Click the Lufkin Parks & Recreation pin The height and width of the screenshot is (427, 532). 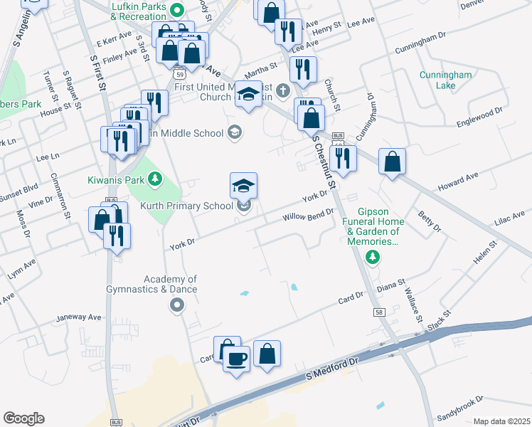point(177,10)
